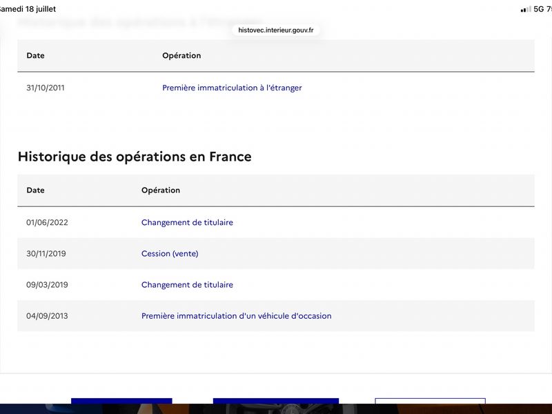Click the leftmost solid blue button at page bottom

coord(121,402)
